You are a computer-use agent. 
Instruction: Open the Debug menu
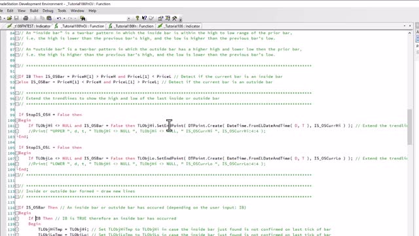[x=48, y=10]
